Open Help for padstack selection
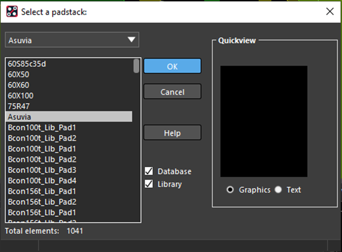The image size is (342, 252). (172, 133)
